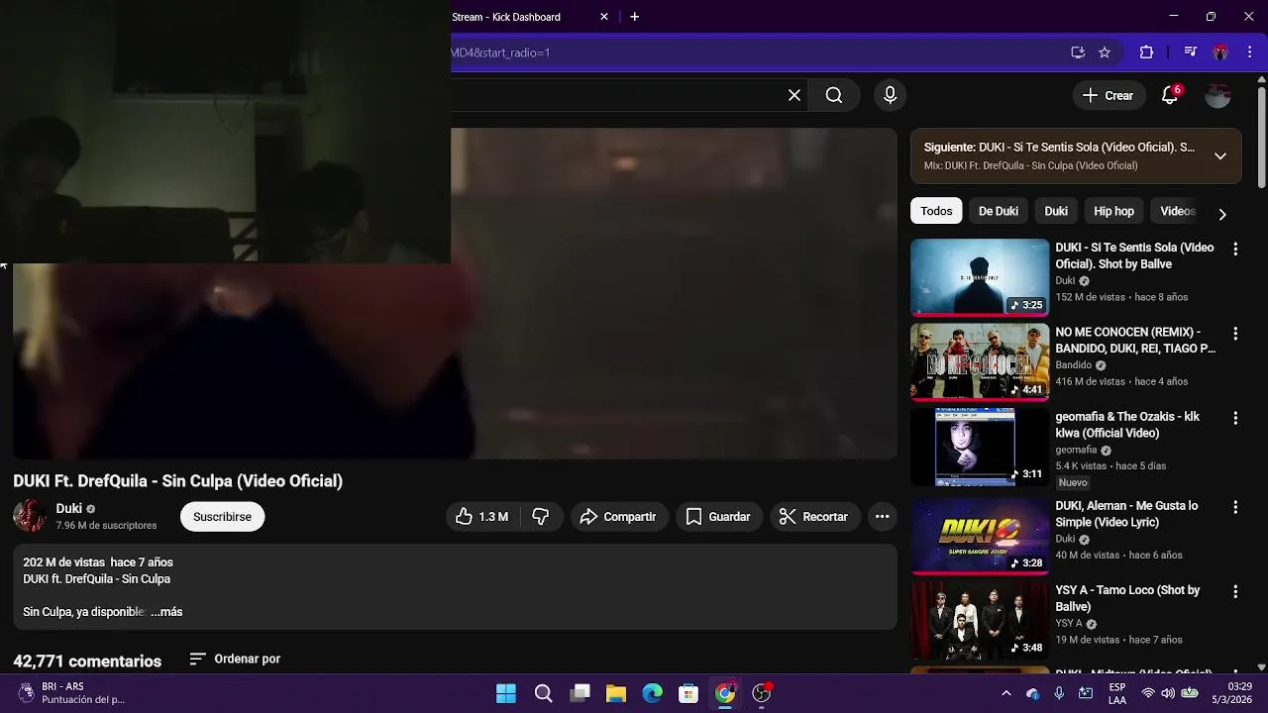Close the Kick Dashboard tab
1268x713 pixels.
(x=604, y=17)
